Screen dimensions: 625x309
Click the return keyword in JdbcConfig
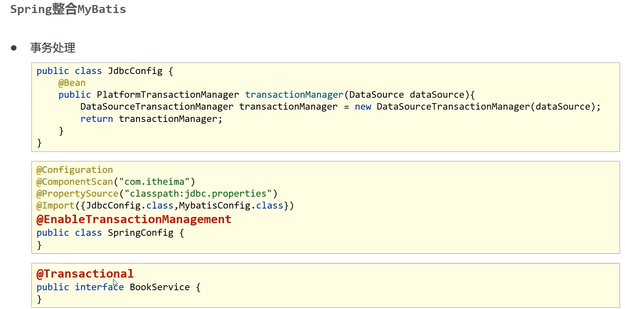[97, 119]
